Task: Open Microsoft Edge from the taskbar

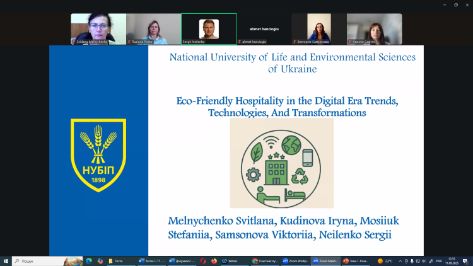Action: pyautogui.click(x=89, y=261)
